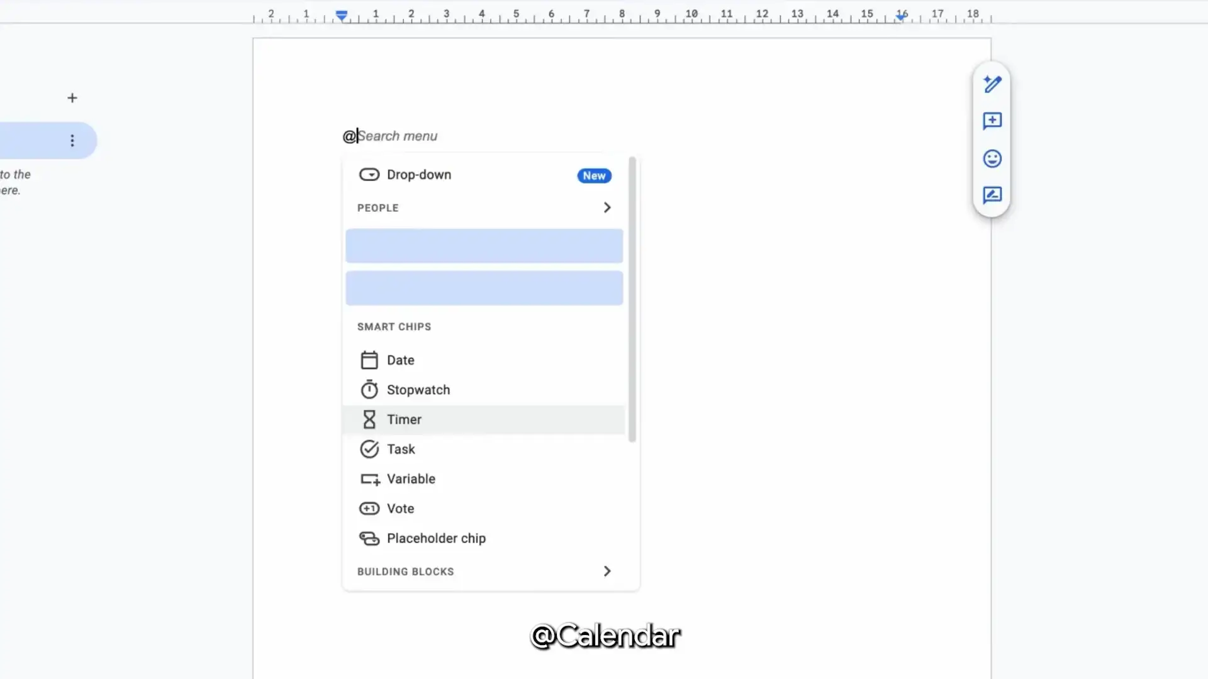Open the three-dot tab options menu
Image resolution: width=1208 pixels, height=679 pixels.
[72, 140]
